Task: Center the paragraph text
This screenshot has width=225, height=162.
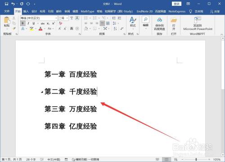Action: pos(91,23)
